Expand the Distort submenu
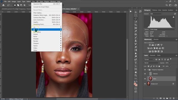178x100 pixels. (x=46, y=34)
